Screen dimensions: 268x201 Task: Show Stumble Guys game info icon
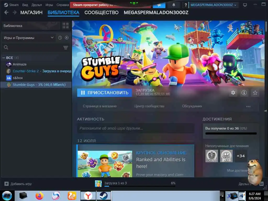click(x=244, y=93)
